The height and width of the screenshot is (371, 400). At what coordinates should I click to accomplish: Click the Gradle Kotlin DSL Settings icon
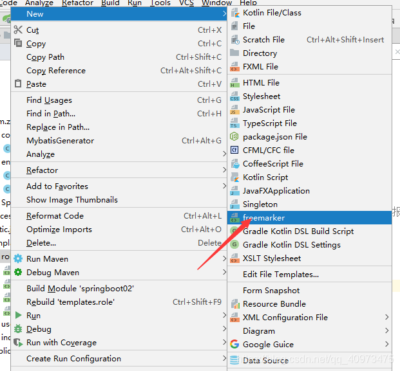click(234, 245)
